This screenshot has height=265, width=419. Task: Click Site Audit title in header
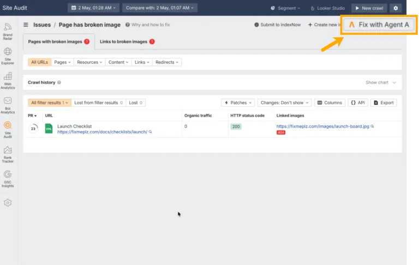tap(15, 8)
